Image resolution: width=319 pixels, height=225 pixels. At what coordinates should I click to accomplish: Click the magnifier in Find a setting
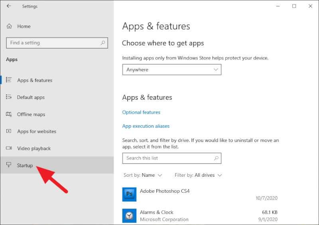103,43
